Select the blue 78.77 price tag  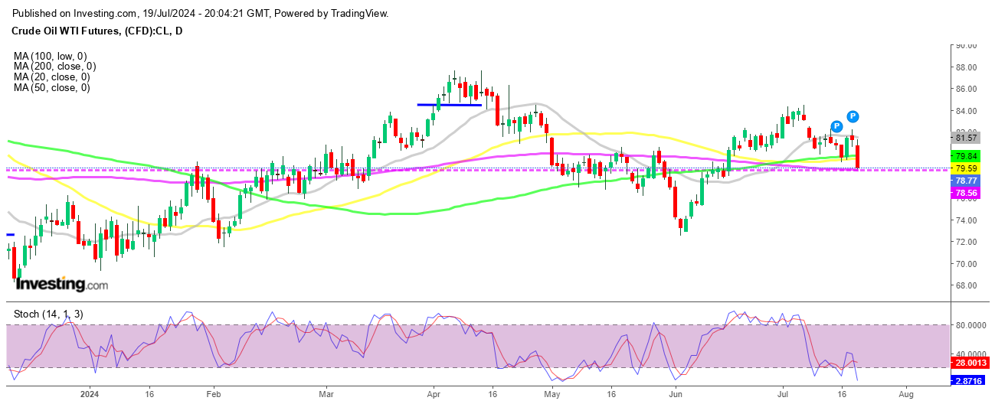(967, 181)
